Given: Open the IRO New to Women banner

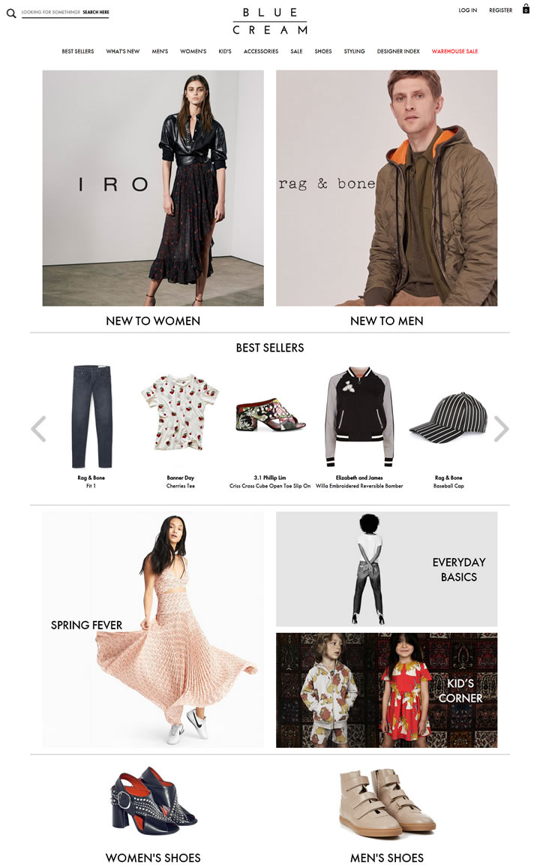Looking at the screenshot, I should coord(153,188).
